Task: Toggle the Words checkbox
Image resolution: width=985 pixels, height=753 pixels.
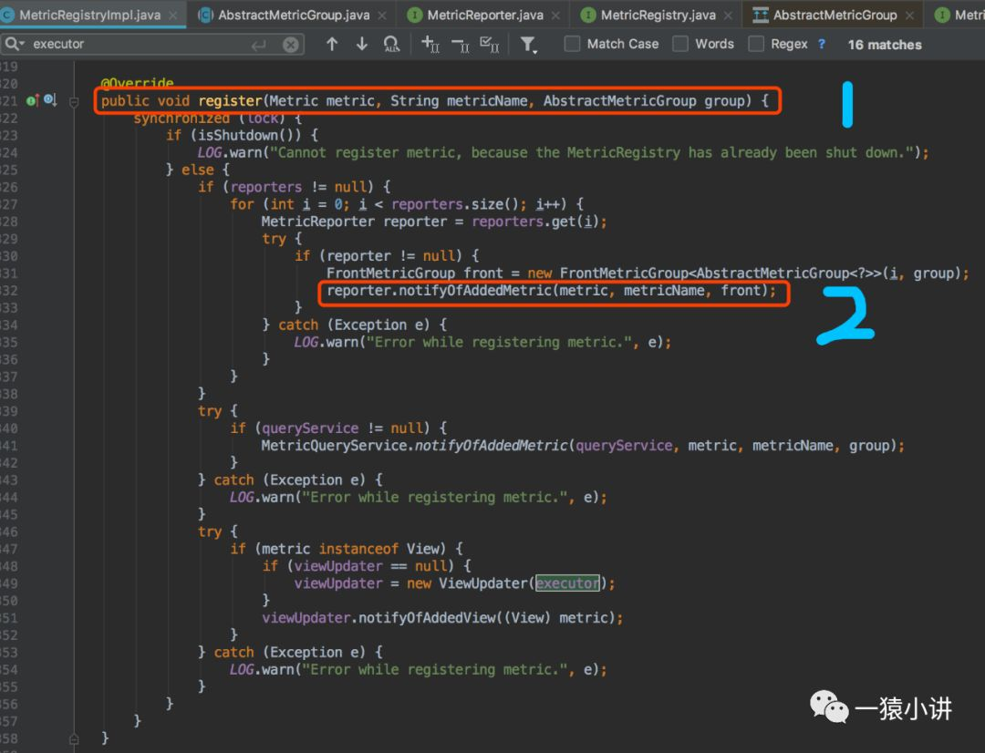Action: (680, 44)
